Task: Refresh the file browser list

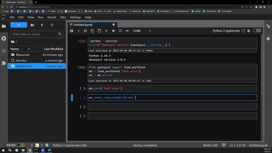Action: click(x=52, y=25)
